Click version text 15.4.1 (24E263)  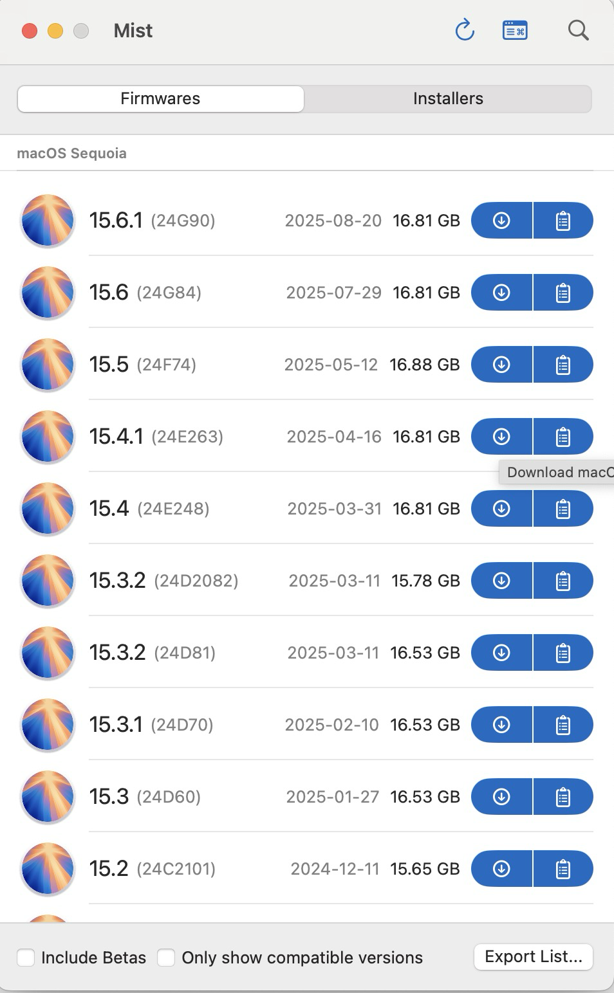point(156,437)
